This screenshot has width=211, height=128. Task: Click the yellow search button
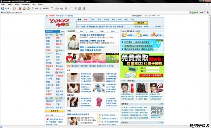(x=141, y=23)
